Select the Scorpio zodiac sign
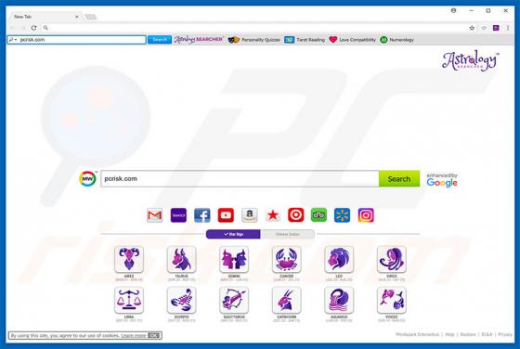The width and height of the screenshot is (520, 349). [181, 301]
